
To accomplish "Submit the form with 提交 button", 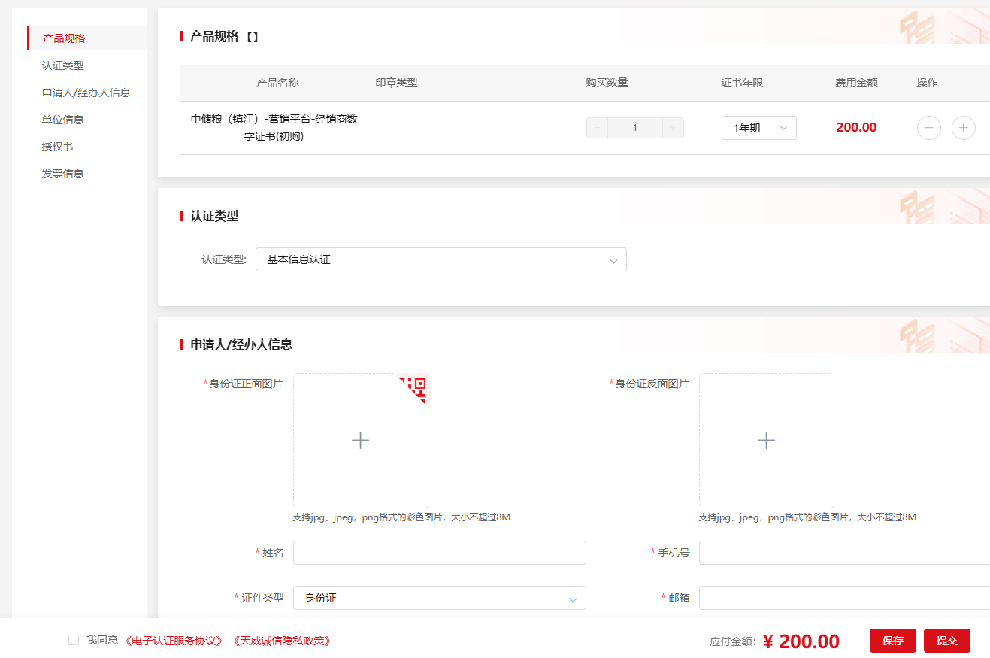I will click(x=946, y=641).
